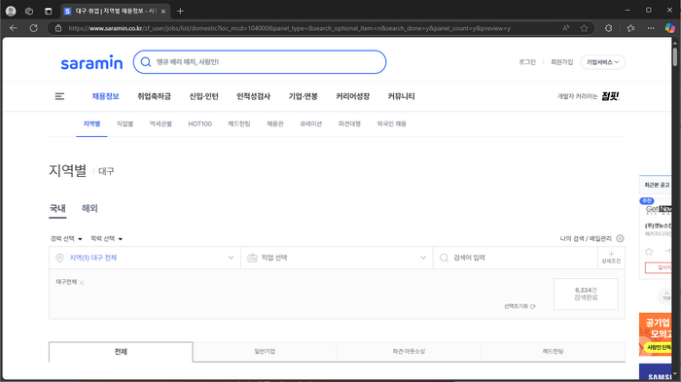Open the hamburger menu icon
Image resolution: width=681 pixels, height=382 pixels.
(59, 96)
